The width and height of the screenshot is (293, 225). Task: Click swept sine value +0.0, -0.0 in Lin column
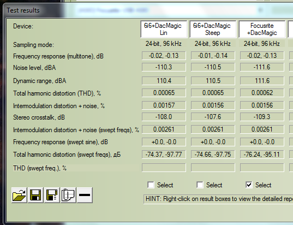point(164,142)
